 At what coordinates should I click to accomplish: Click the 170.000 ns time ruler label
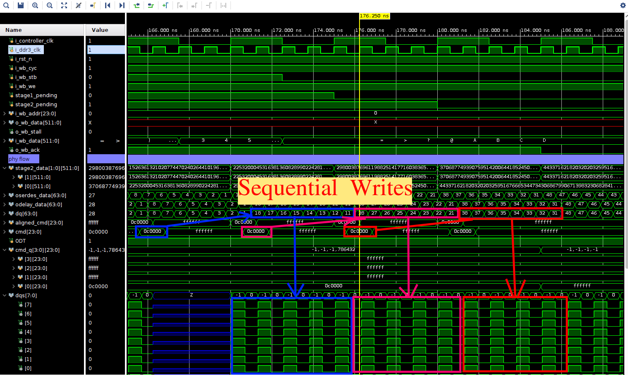[246, 30]
